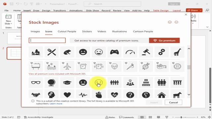Select the premium button icon
Image resolution: width=212 pixels, height=119 pixels.
tap(177, 66)
